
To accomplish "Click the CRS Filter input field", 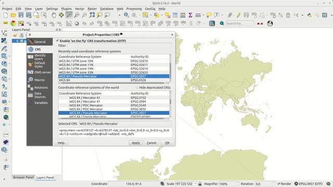I will 119,46.
